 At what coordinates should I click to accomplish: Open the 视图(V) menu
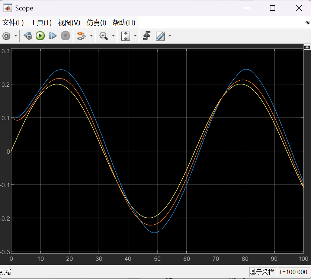(69, 23)
